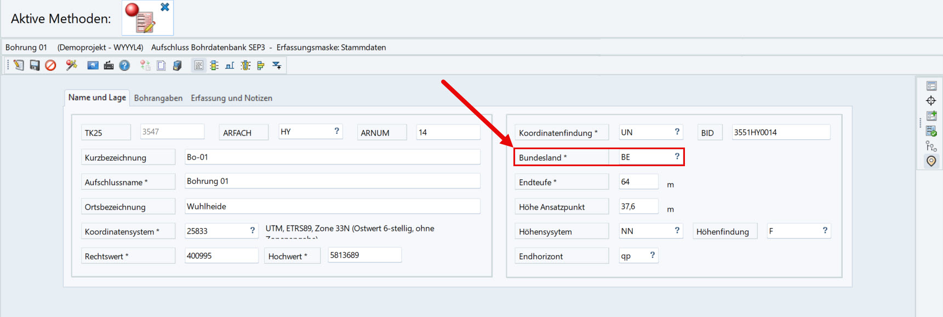Image resolution: width=943 pixels, height=317 pixels.
Task: Open Höhenfindung lookup next to F
Action: coord(825,230)
